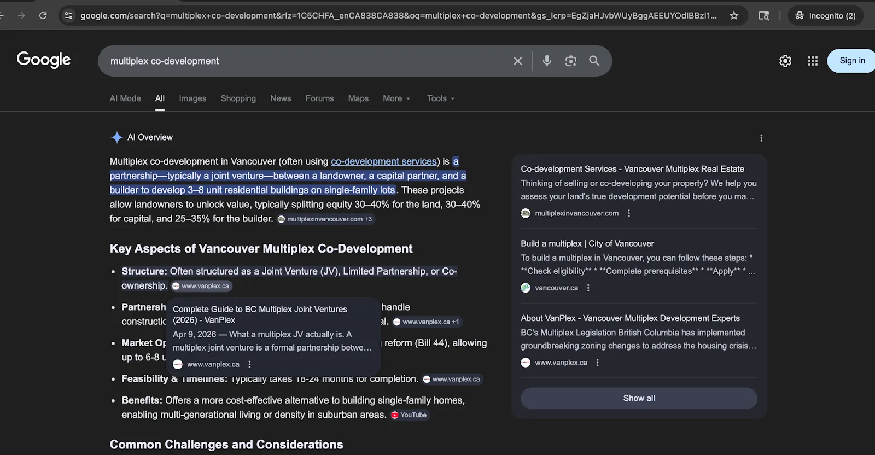Click multiplexinvancouver.com favicon in sidebar
This screenshot has width=875, height=455.
click(526, 213)
